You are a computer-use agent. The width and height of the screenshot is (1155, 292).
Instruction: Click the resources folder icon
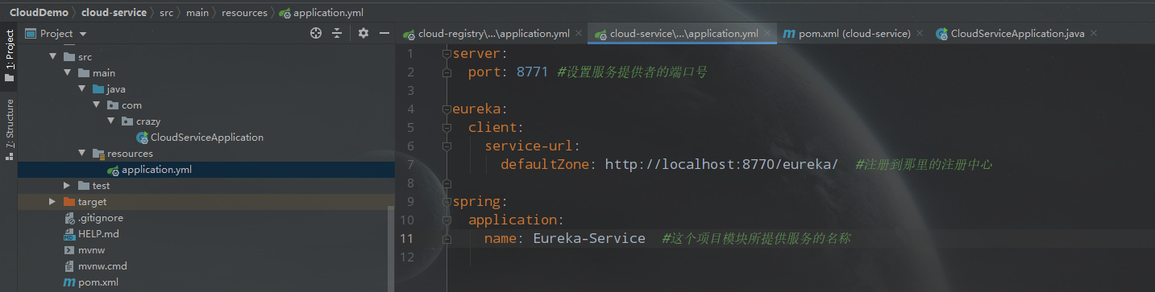tap(98, 154)
